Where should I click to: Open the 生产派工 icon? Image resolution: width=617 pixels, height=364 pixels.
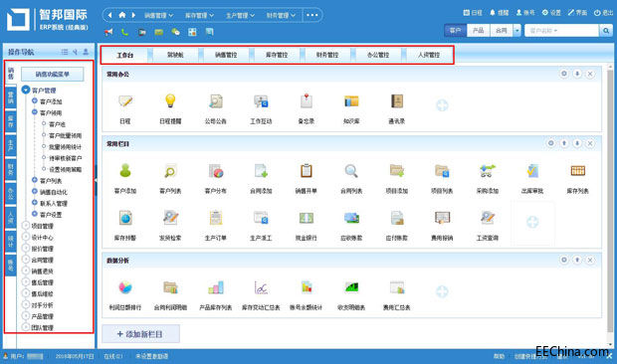[261, 218]
